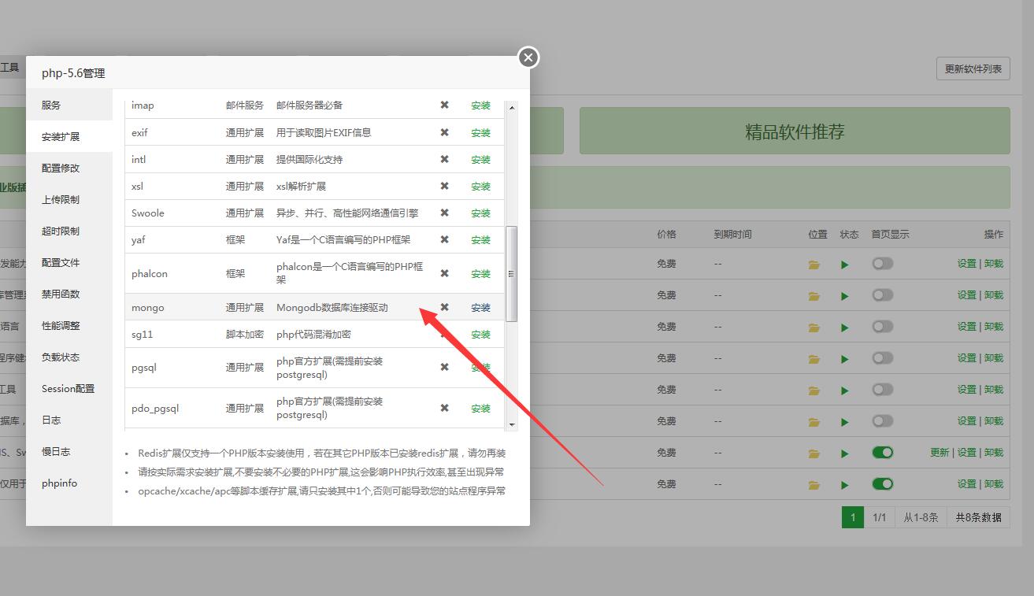Switch to the phpinfo tab

[x=60, y=483]
